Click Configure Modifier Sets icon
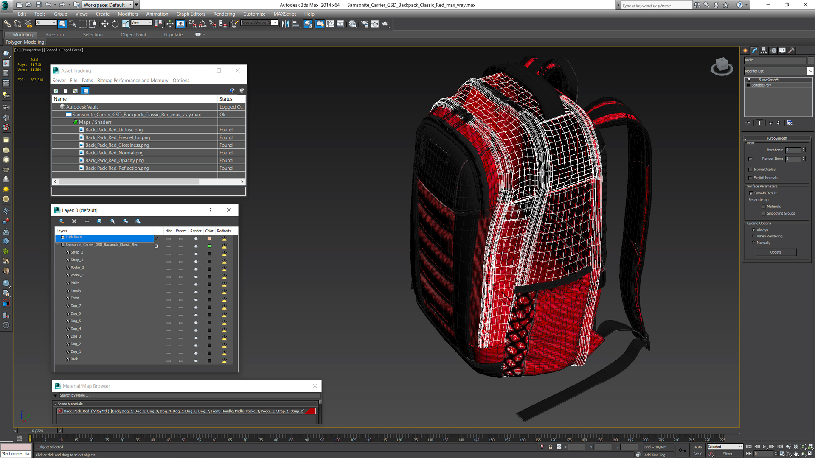The image size is (815, 458). click(790, 123)
